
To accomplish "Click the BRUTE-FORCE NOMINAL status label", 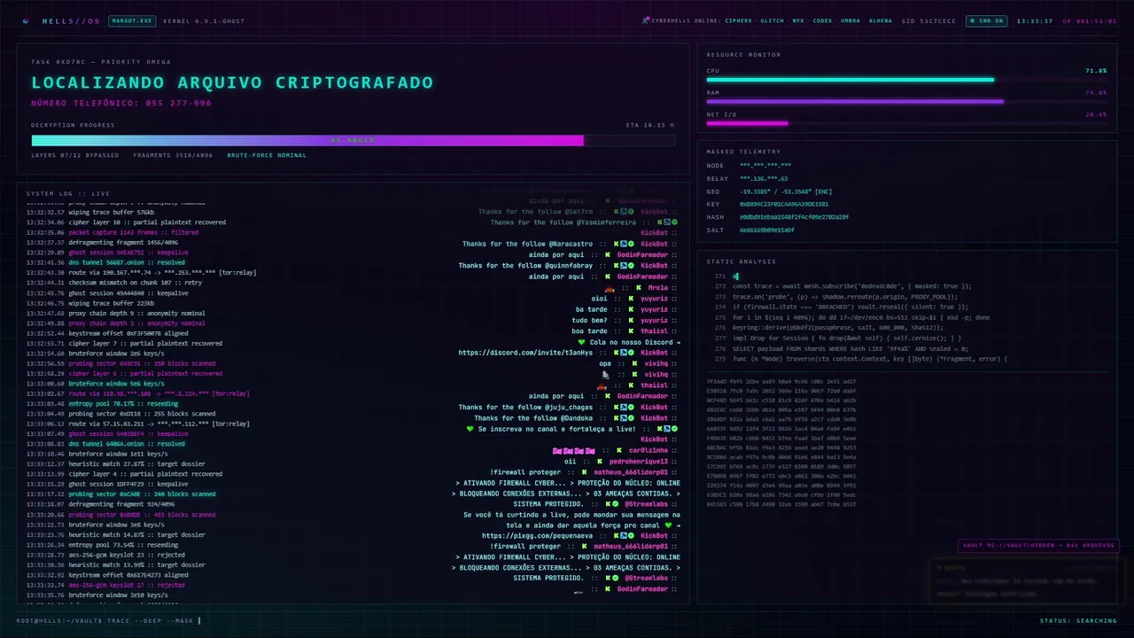I will tap(267, 155).
